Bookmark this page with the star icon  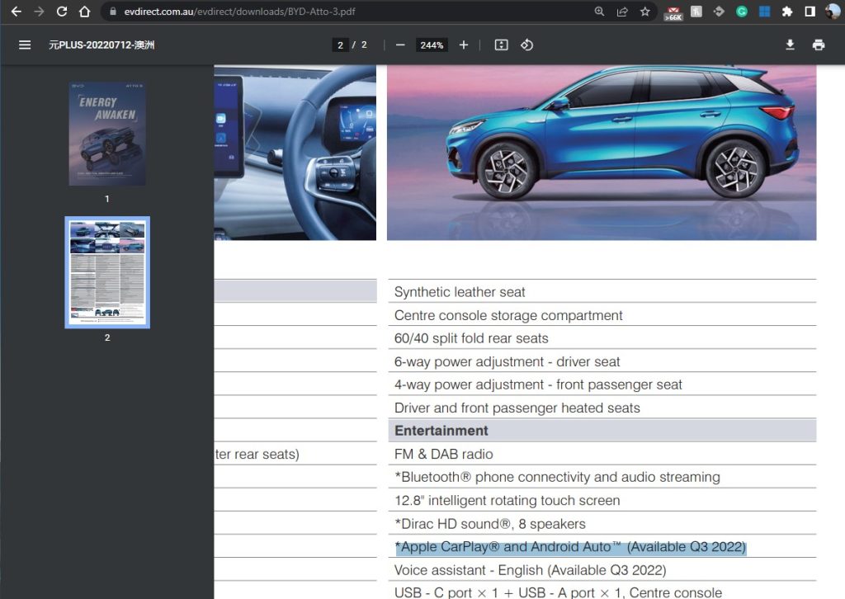(x=644, y=12)
